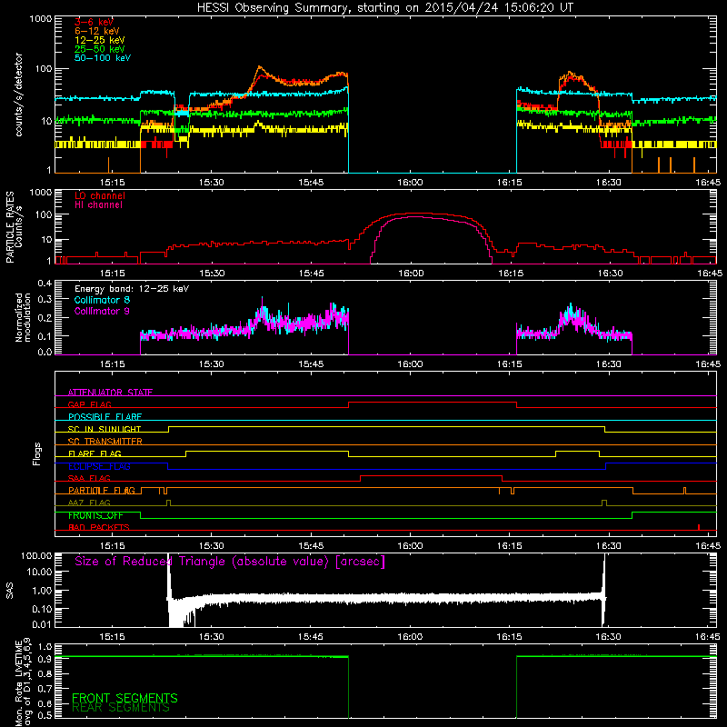Select the 6-12 keV legend label
Screen dimensions: 727x727
click(96, 31)
